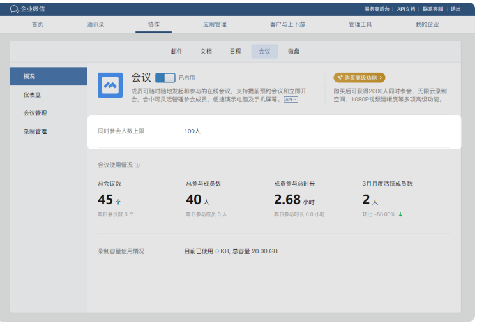Open 录制管理 in the sidebar

(35, 131)
